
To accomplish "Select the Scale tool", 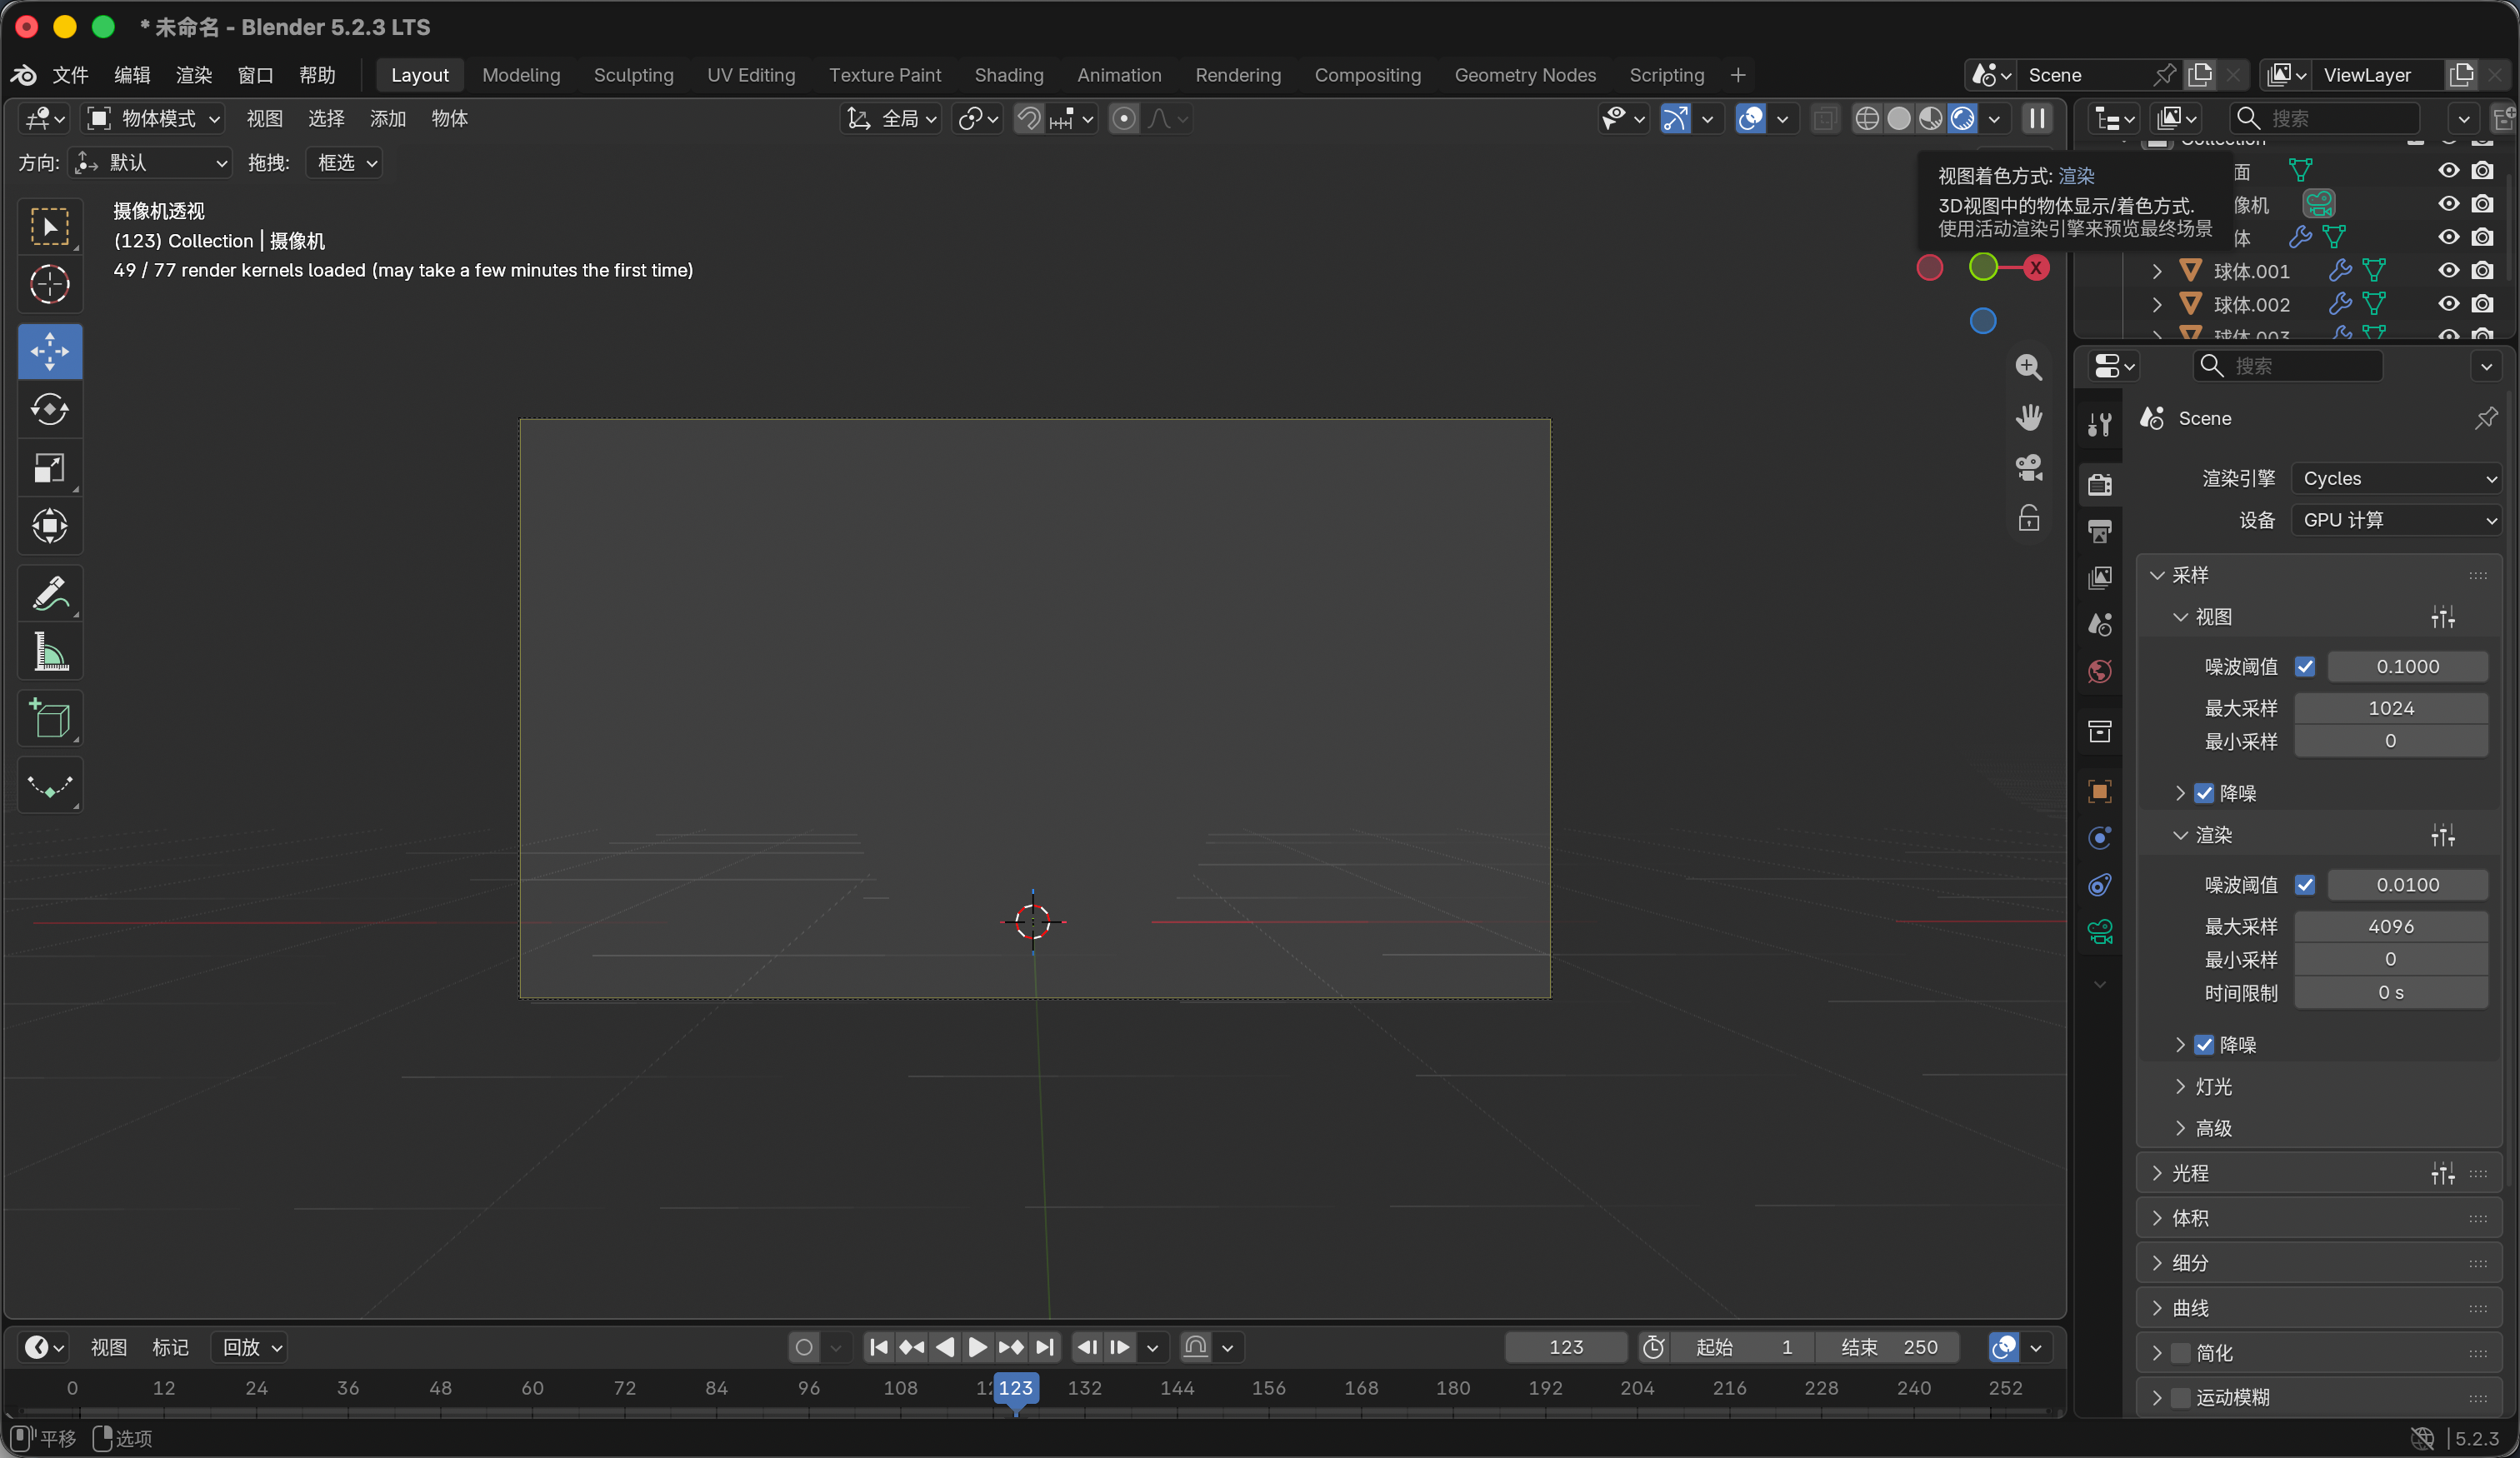I will pos(49,467).
